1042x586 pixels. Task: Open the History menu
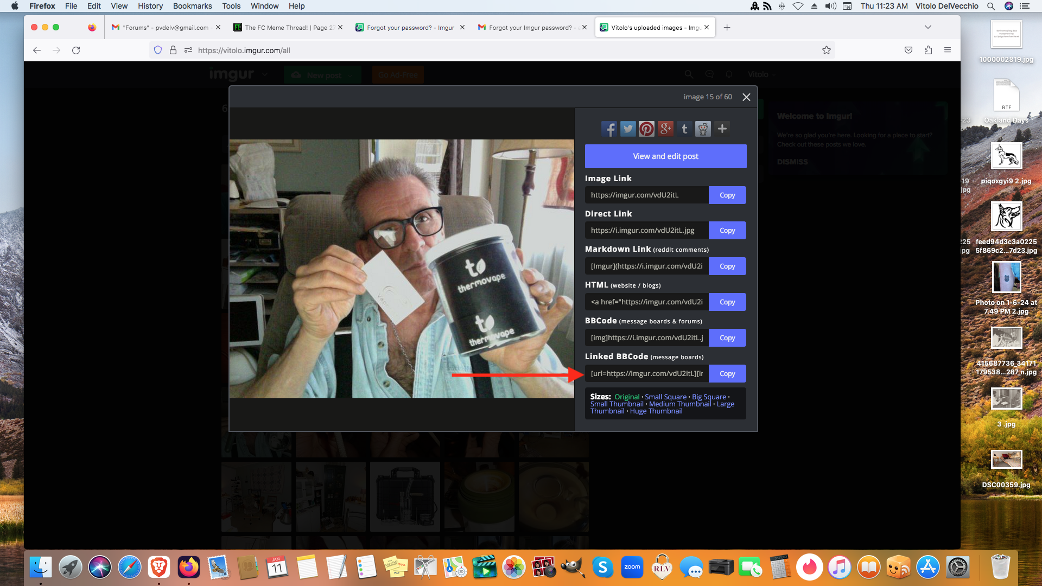150,6
